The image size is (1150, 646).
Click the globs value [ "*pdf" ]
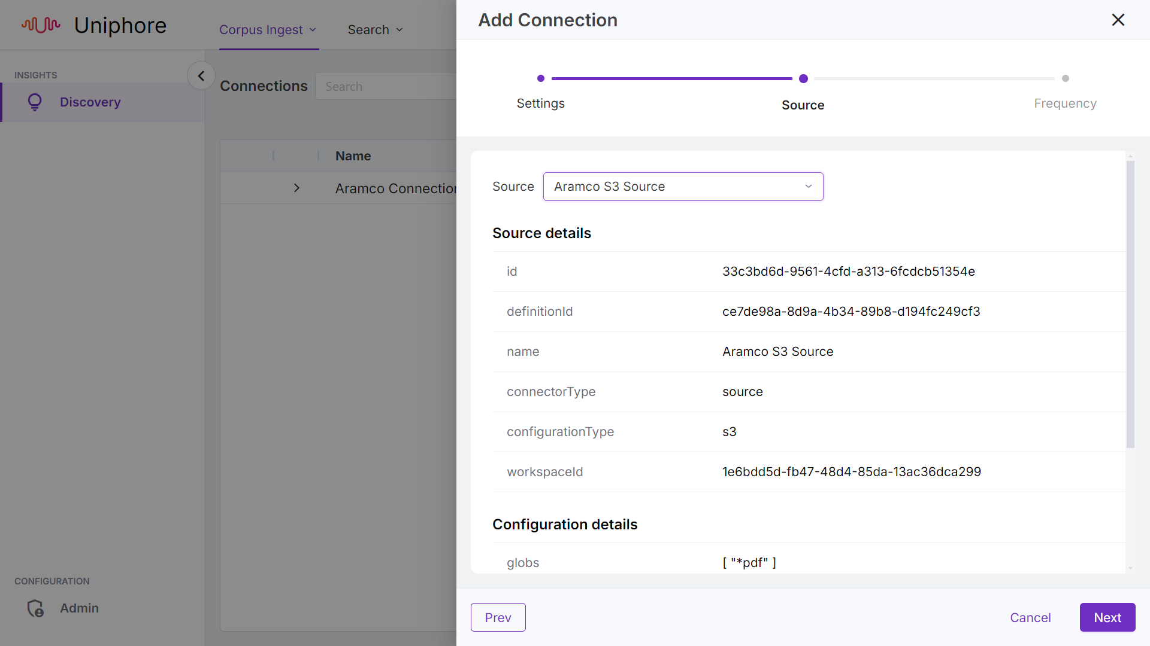pos(749,563)
